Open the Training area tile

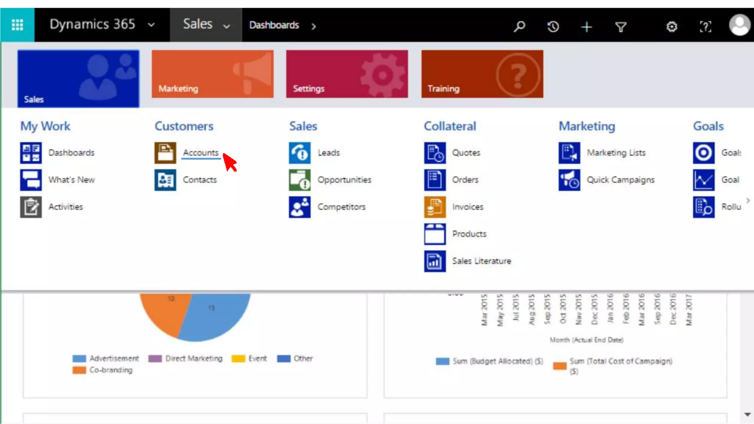482,74
